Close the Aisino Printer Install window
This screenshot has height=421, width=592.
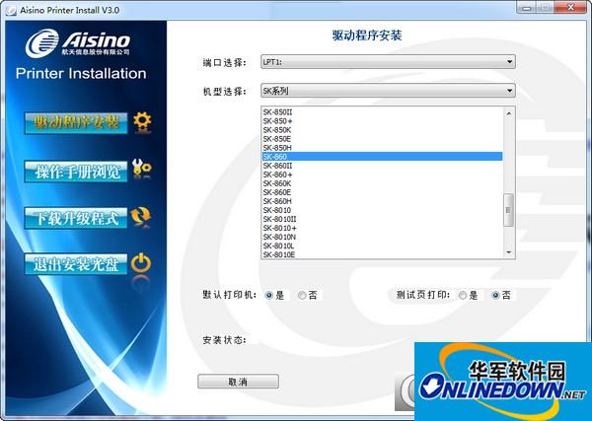[570, 7]
